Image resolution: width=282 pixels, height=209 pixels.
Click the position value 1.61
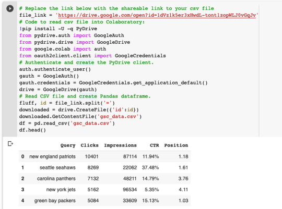(x=183, y=167)
